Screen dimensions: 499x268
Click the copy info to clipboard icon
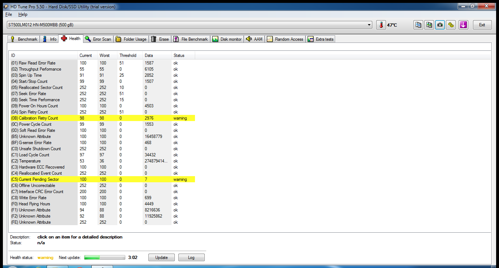(418, 25)
